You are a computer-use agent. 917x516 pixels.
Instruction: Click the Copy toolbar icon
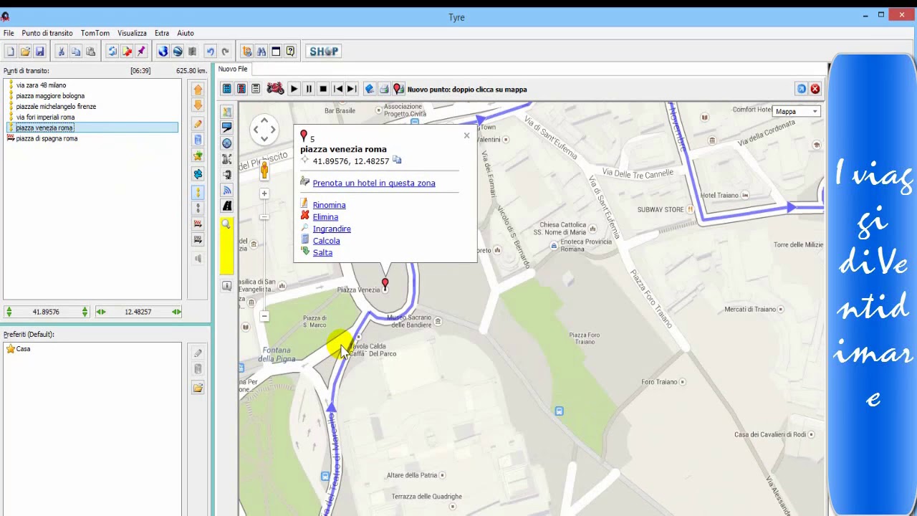tap(75, 52)
